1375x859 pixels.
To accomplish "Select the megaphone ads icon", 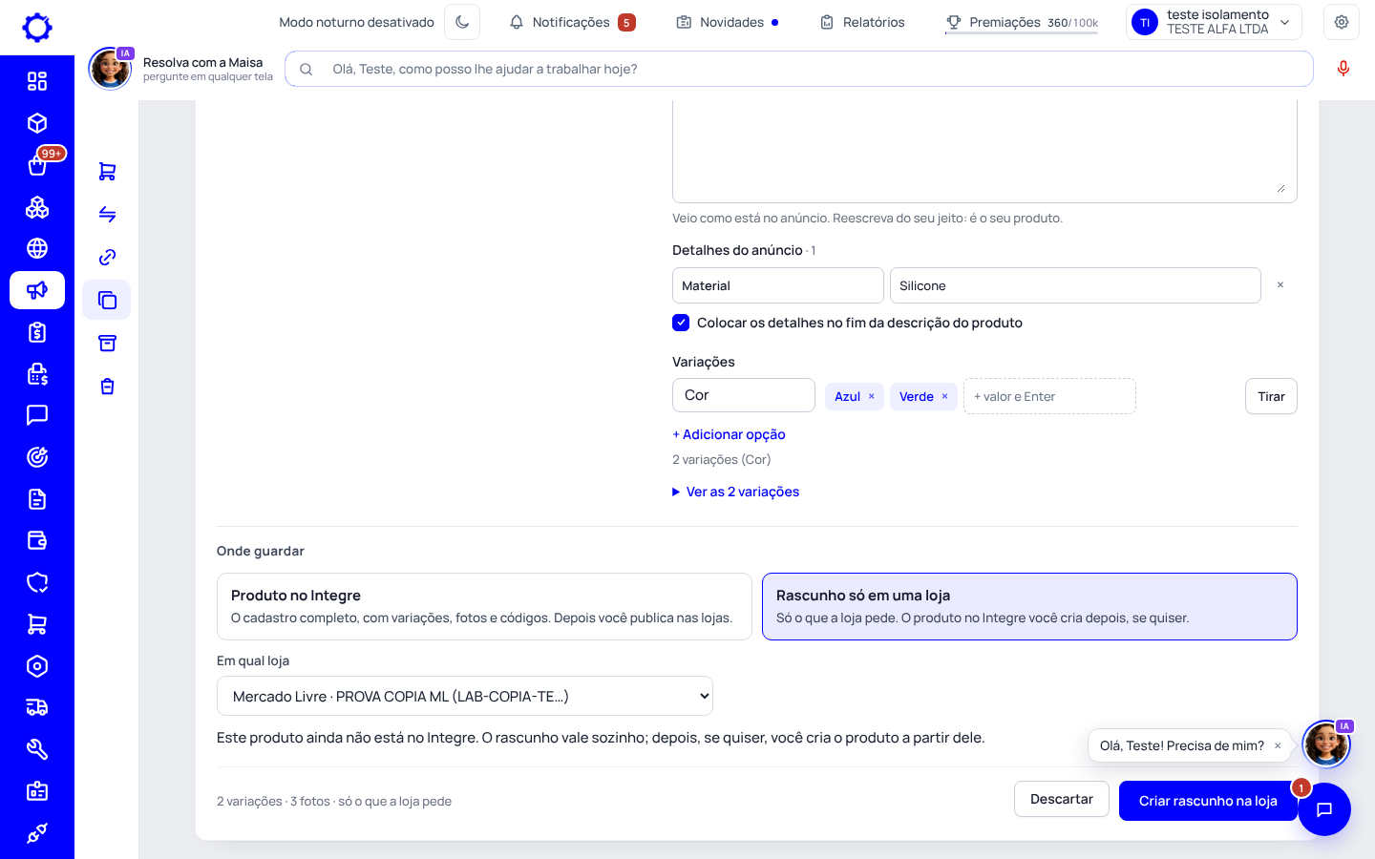I will pos(37,290).
